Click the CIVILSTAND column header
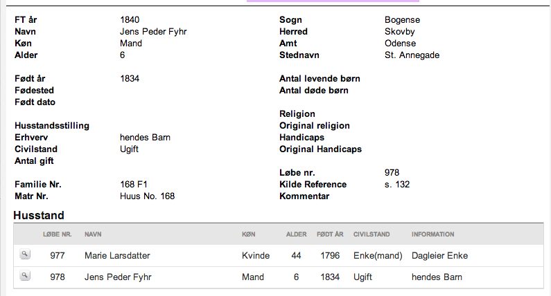Viewport: 551px width, 296px height. point(371,234)
